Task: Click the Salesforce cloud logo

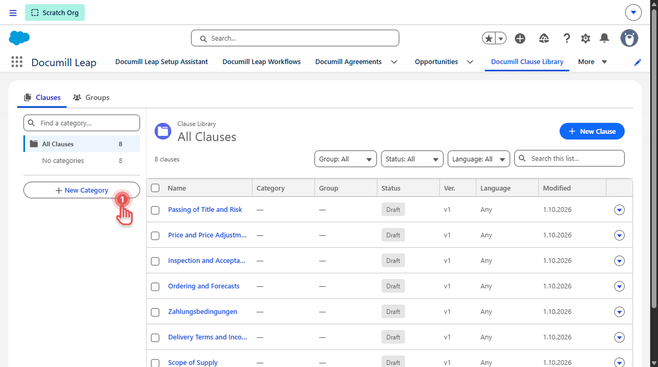Action: [x=19, y=38]
